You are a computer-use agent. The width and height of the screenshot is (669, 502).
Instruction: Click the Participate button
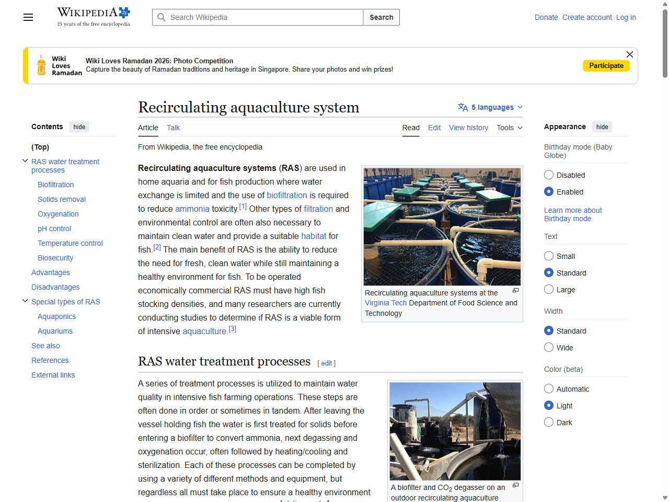click(606, 65)
